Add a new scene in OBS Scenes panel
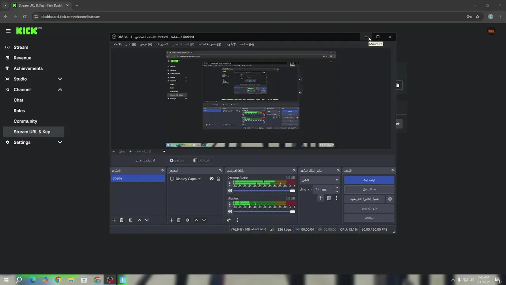This screenshot has width=506, height=285. (x=114, y=220)
